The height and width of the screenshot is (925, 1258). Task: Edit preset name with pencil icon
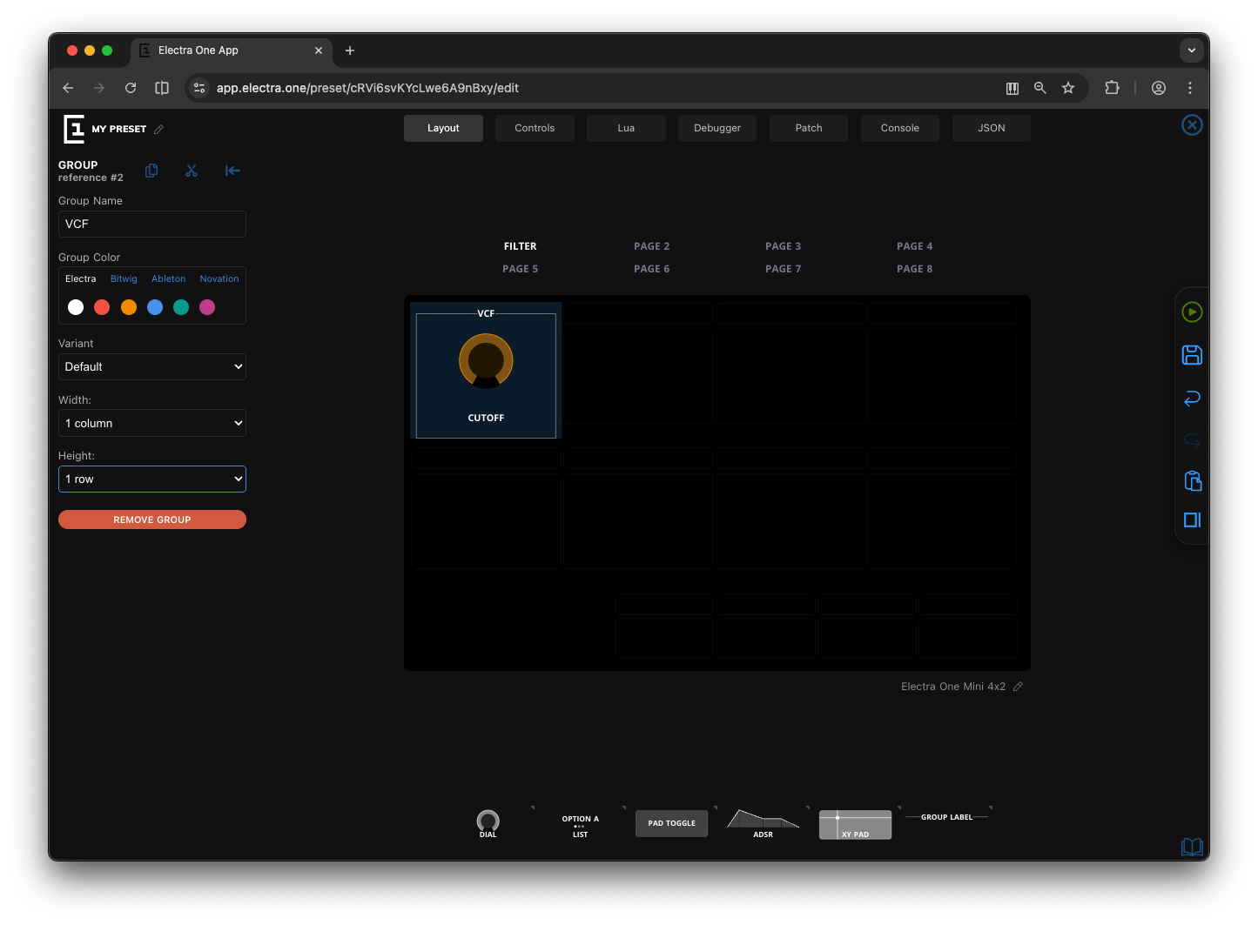pyautogui.click(x=158, y=130)
